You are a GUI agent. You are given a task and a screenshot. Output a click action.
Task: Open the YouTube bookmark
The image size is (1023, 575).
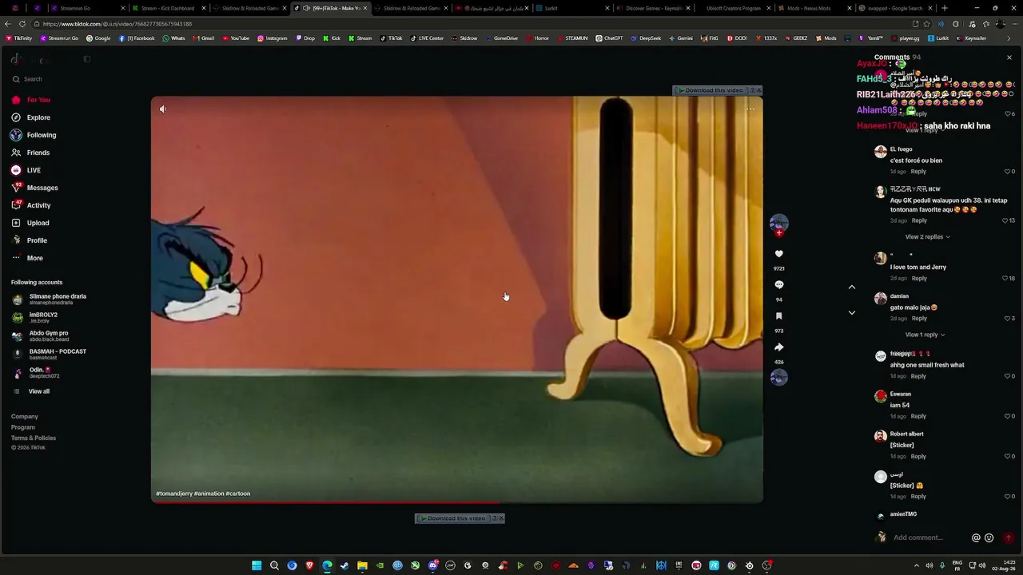point(236,38)
